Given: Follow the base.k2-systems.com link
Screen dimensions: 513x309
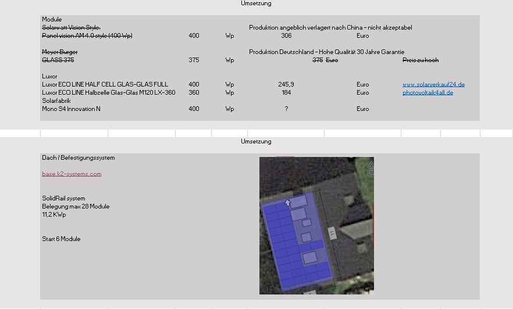Looking at the screenshot, I should click(72, 174).
